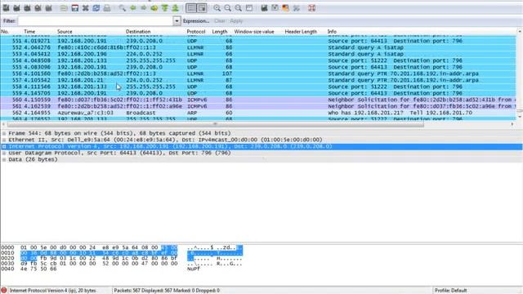Select packet 556 PTR query row
523x294 pixels.
tap(258, 73)
